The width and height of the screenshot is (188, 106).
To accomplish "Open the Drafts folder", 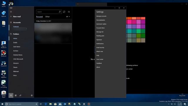I will tap(15, 42).
